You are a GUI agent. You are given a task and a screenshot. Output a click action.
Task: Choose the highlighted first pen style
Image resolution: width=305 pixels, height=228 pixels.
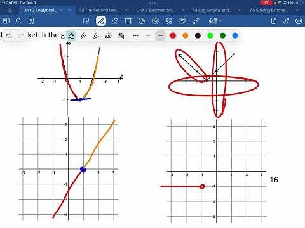point(71,35)
